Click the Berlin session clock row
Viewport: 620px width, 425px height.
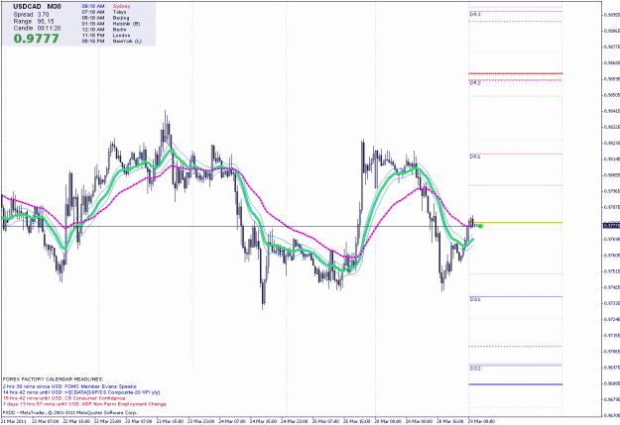(104, 30)
